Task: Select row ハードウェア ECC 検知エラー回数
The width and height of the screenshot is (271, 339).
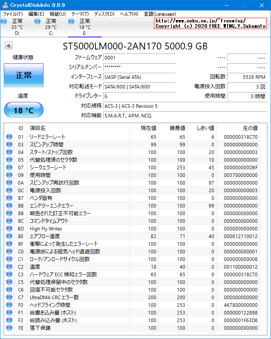Action: [132, 274]
